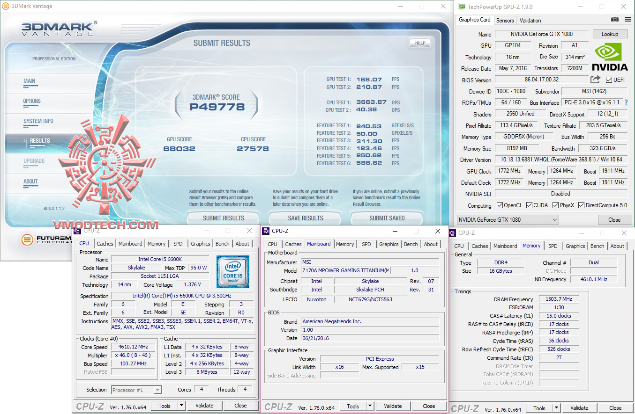Click the Lookup button in GPU-Z

coord(610,34)
